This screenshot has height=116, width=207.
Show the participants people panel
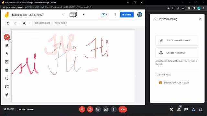pos(179,109)
